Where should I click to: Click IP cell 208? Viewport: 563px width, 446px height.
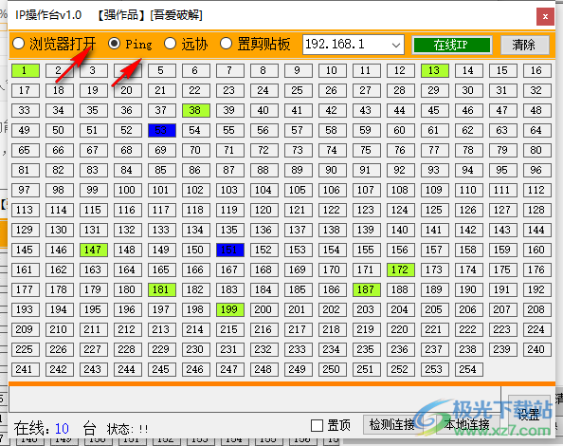[537, 309]
